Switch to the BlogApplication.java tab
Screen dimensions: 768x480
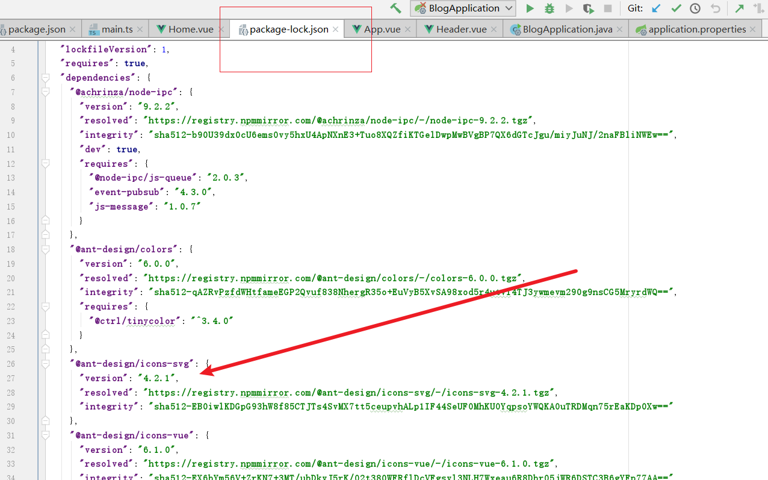pos(567,29)
